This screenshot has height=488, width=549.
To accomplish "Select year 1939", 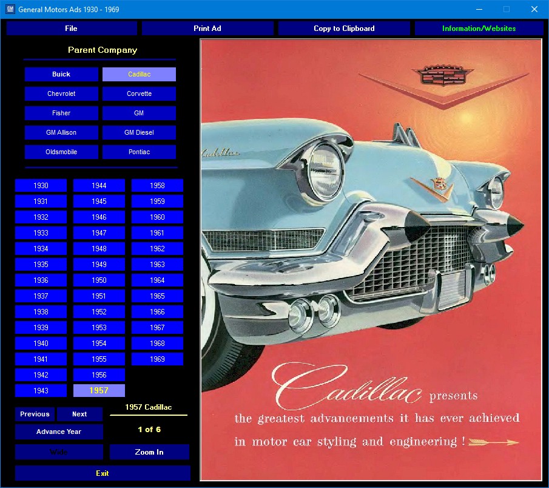I will [41, 328].
